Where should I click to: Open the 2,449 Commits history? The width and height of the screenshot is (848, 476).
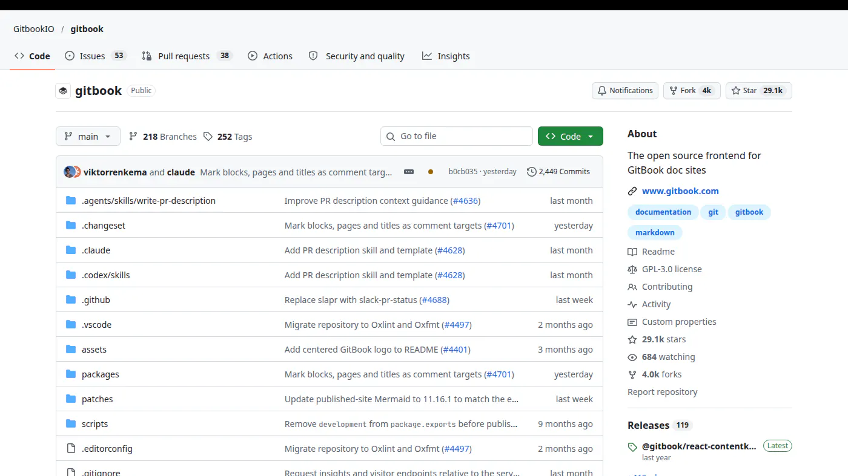coord(558,172)
